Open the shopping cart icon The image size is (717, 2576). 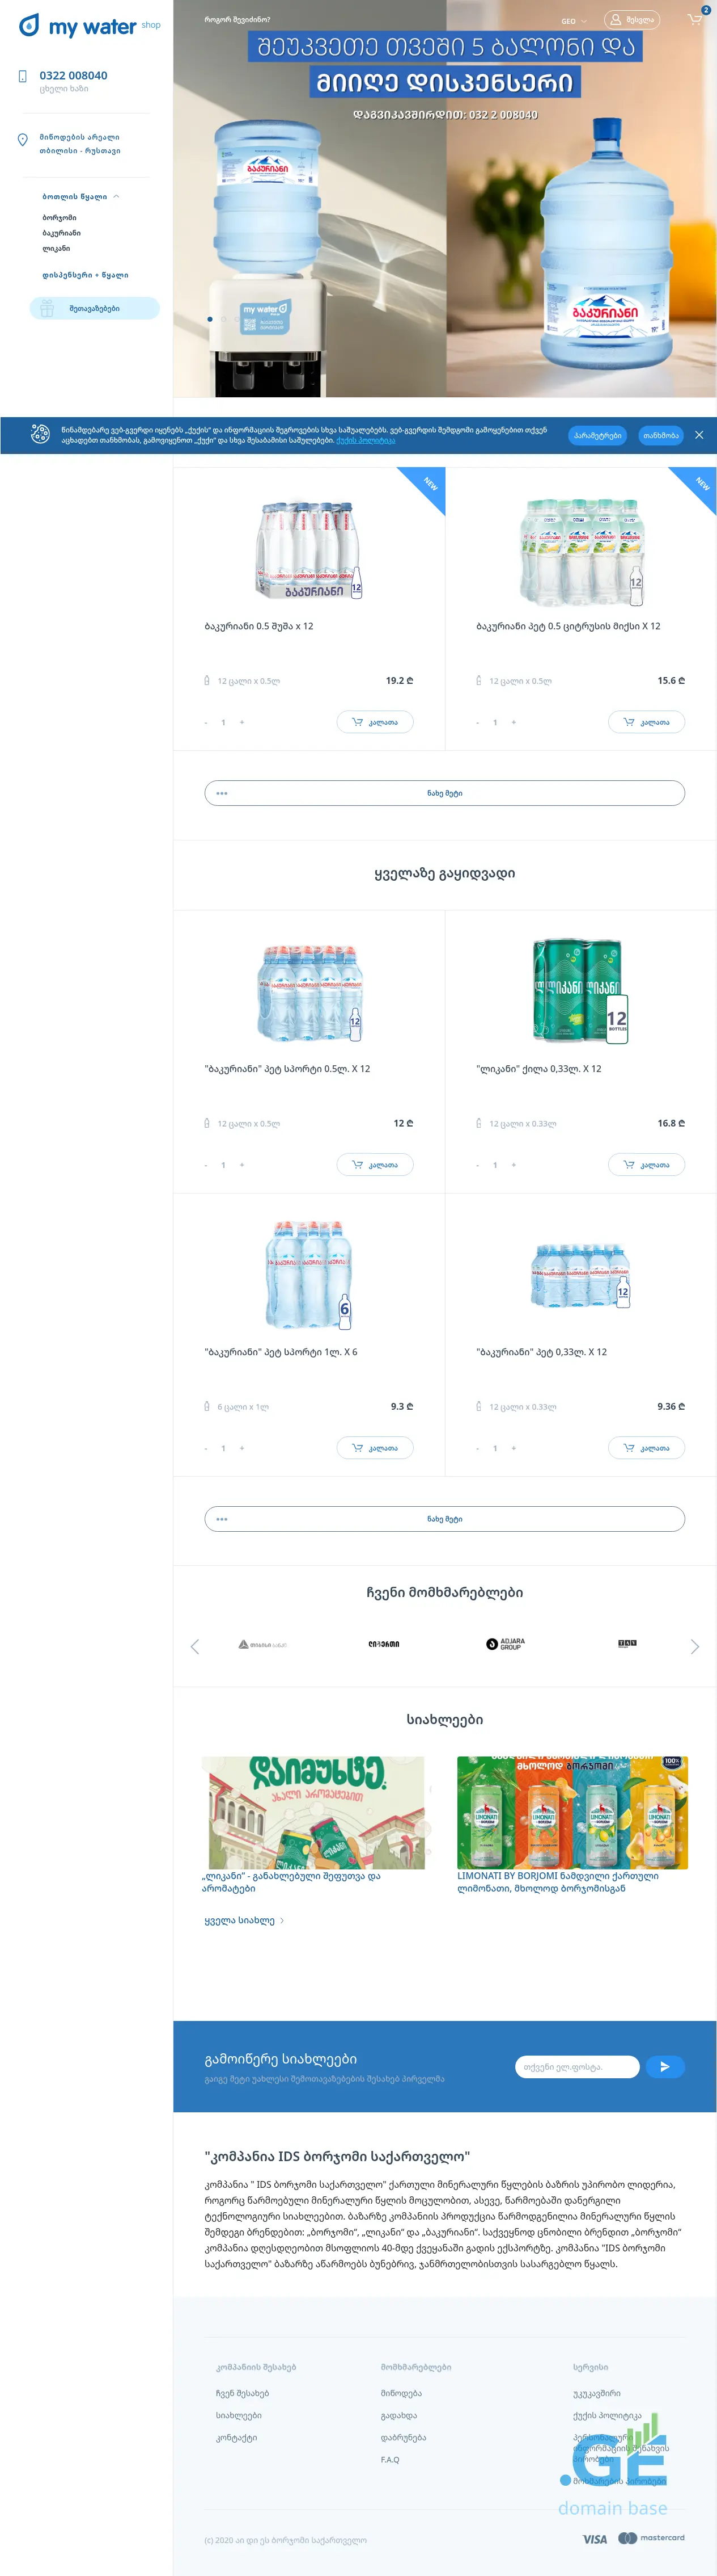695,20
